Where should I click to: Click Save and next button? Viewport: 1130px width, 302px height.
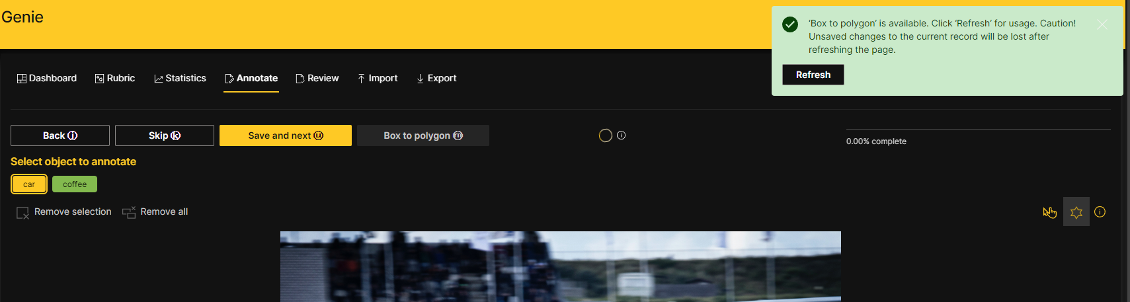point(286,135)
